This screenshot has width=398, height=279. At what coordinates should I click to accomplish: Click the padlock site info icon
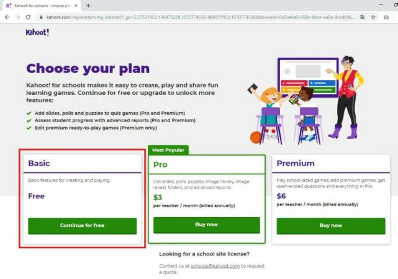[41, 17]
